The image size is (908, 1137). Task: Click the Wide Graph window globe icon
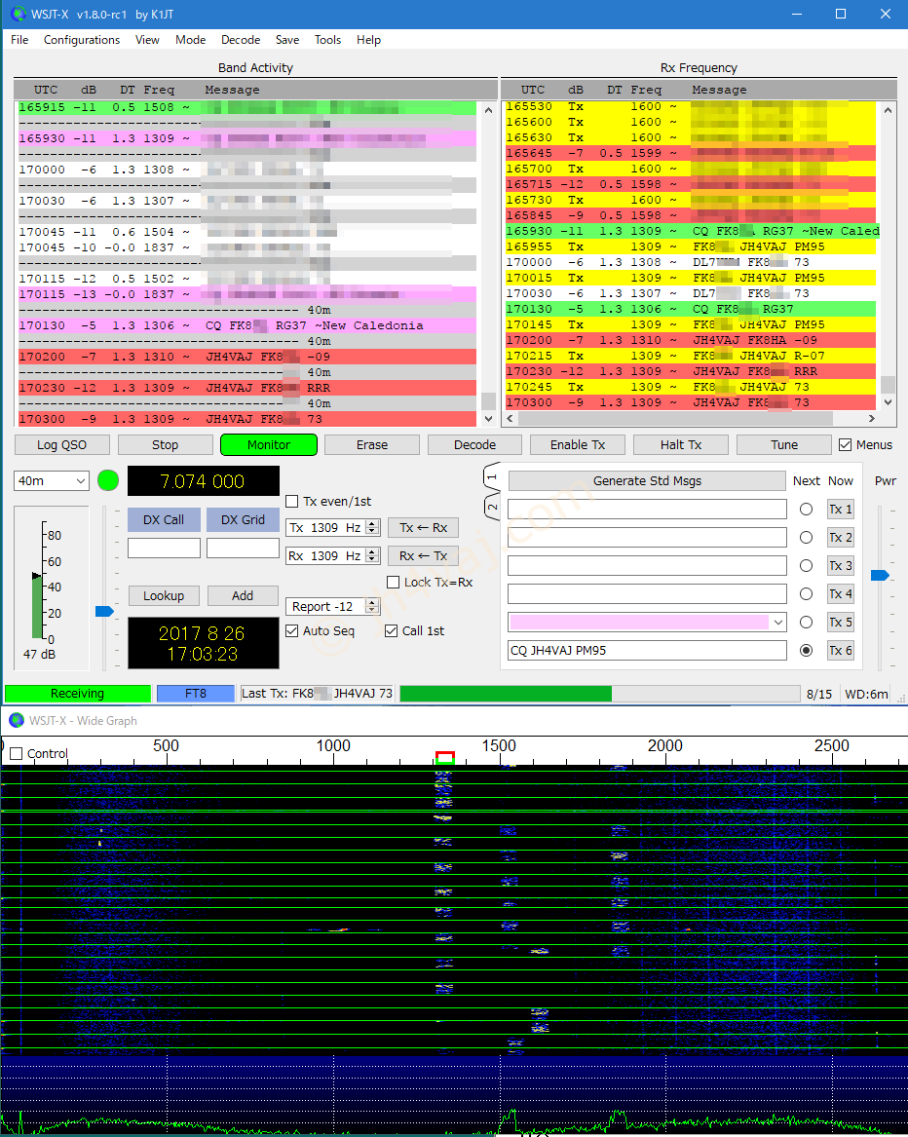point(16,720)
